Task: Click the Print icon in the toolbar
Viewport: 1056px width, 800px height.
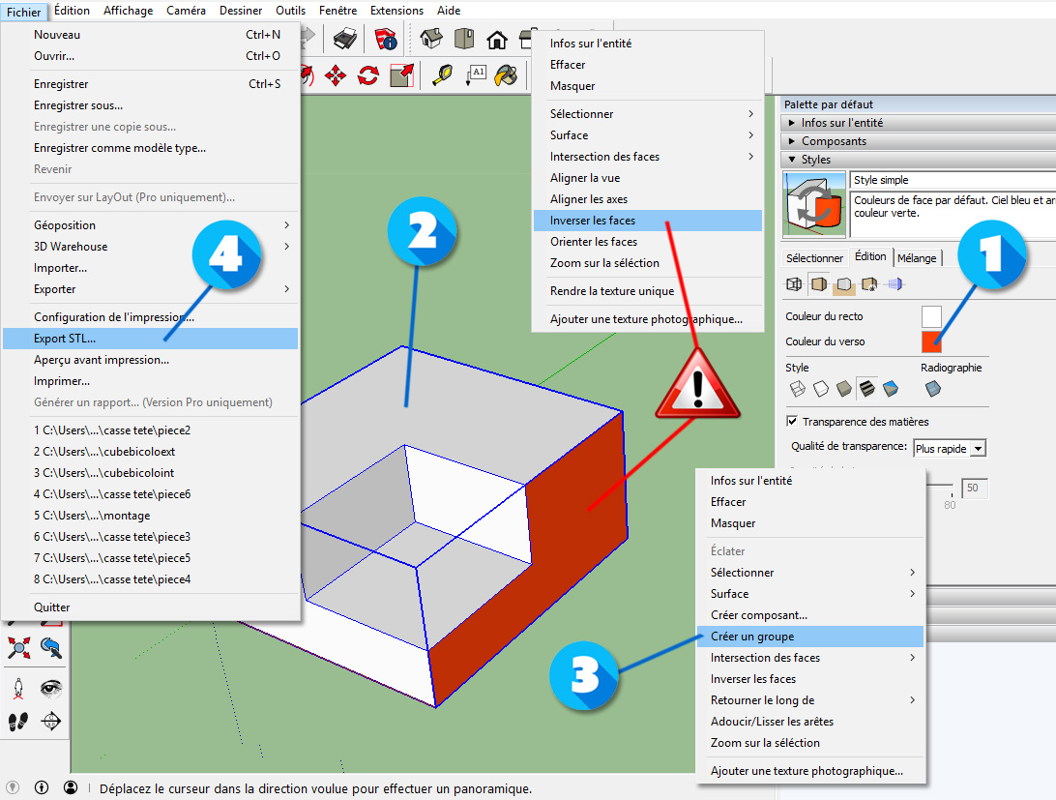Action: pos(345,39)
